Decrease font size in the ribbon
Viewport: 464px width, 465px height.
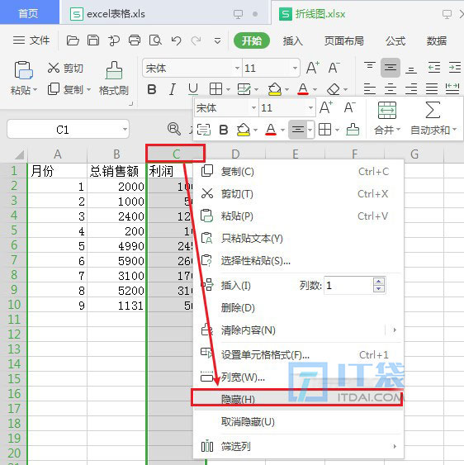[334, 68]
